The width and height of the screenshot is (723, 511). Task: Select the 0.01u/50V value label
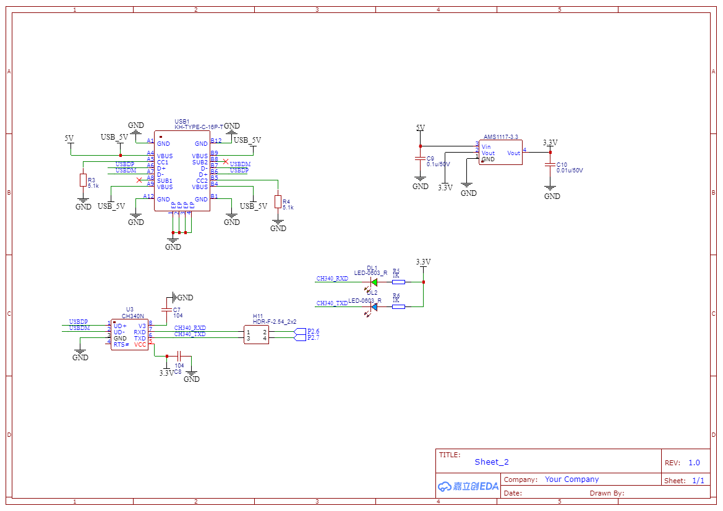tap(570, 170)
